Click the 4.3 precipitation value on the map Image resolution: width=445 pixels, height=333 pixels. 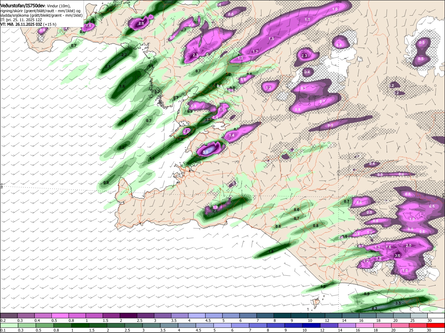(x=374, y=308)
